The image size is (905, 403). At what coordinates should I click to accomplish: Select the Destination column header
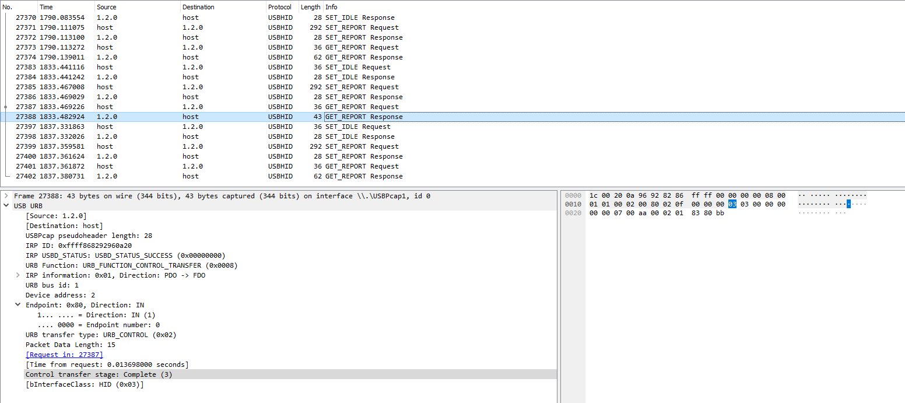coord(198,7)
